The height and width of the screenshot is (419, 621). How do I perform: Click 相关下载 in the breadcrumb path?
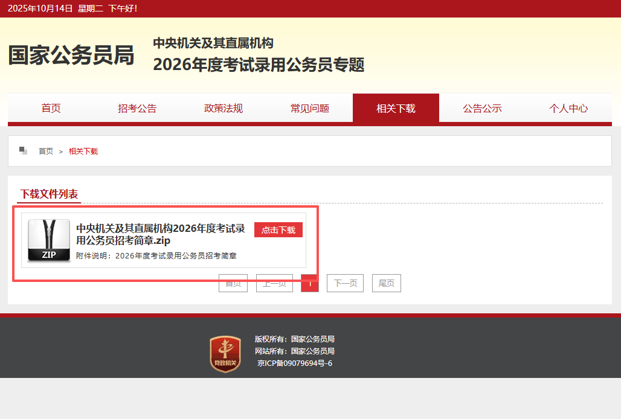coord(83,151)
